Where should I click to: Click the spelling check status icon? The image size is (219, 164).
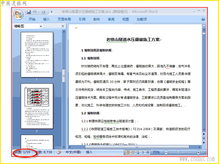pos(59,152)
